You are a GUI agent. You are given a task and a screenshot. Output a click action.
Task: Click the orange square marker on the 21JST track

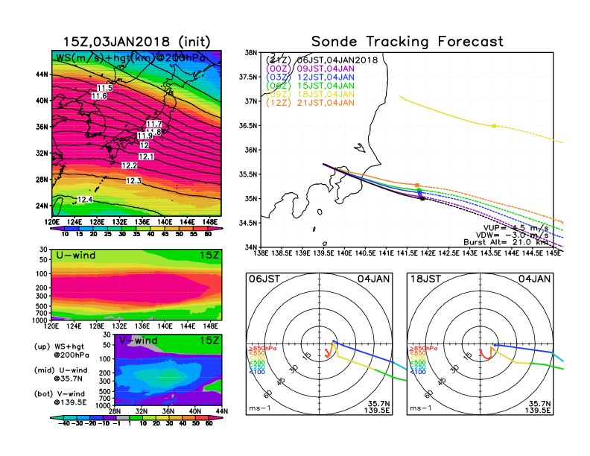point(417,186)
